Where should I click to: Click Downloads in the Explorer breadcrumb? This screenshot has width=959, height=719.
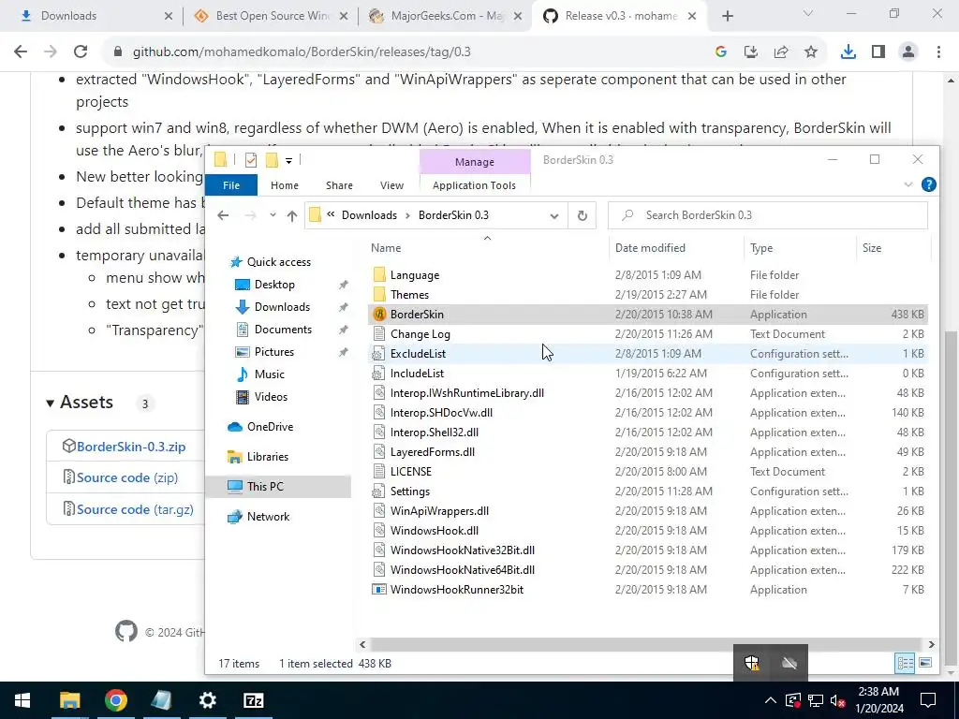click(x=369, y=215)
